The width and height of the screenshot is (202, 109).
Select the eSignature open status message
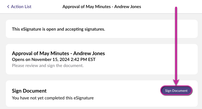[58, 29]
